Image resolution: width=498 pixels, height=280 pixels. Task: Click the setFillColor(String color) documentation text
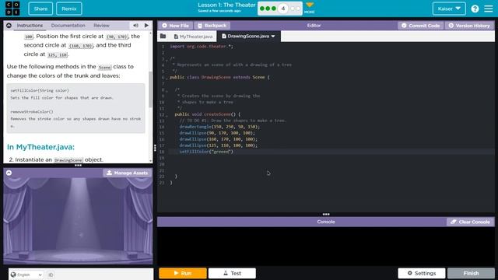40,90
